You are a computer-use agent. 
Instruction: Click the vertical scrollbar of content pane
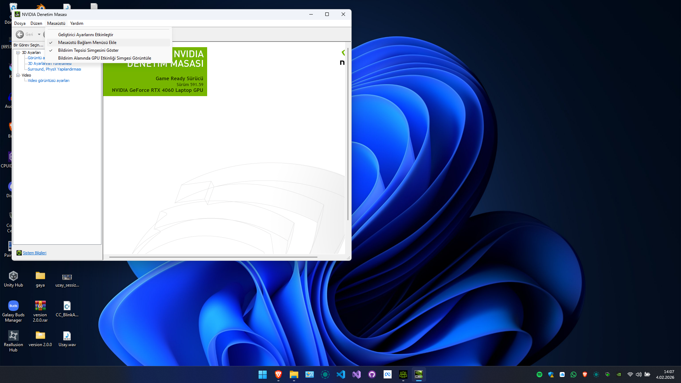(348, 135)
